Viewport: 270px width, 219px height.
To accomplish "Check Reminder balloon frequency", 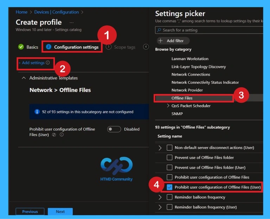I will coord(169,197).
